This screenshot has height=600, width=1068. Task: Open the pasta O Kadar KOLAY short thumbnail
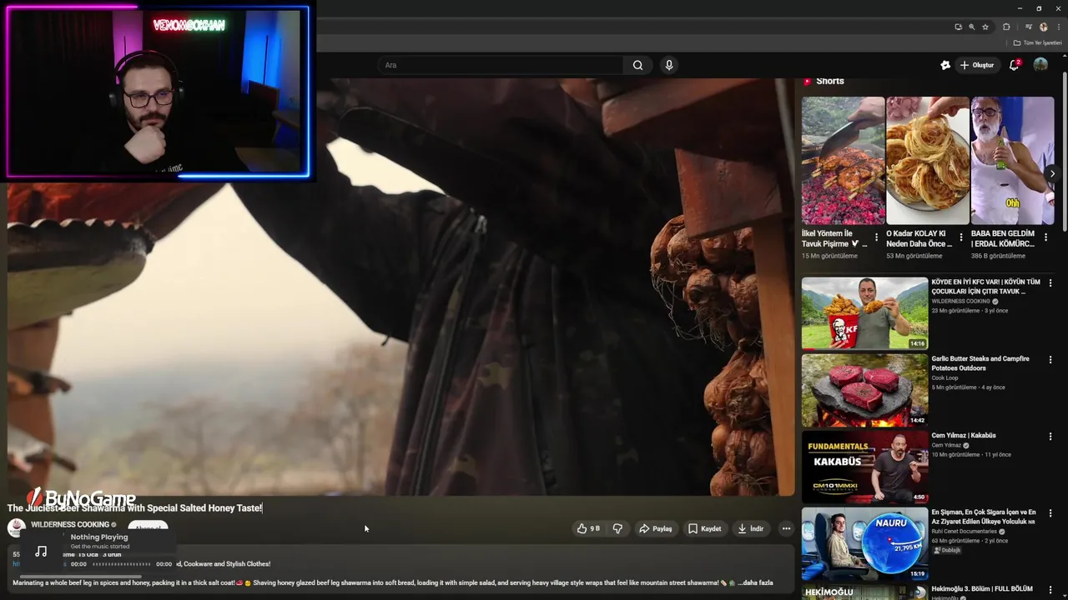(x=928, y=161)
